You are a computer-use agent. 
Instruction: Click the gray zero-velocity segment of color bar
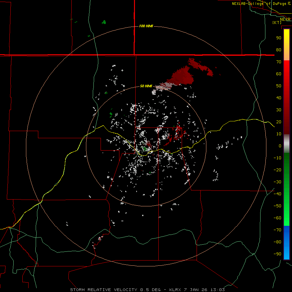[286, 144]
